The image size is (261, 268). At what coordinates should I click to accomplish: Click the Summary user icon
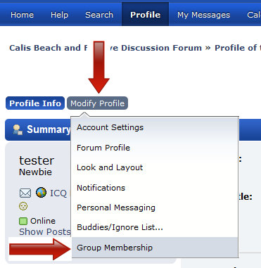point(18,129)
